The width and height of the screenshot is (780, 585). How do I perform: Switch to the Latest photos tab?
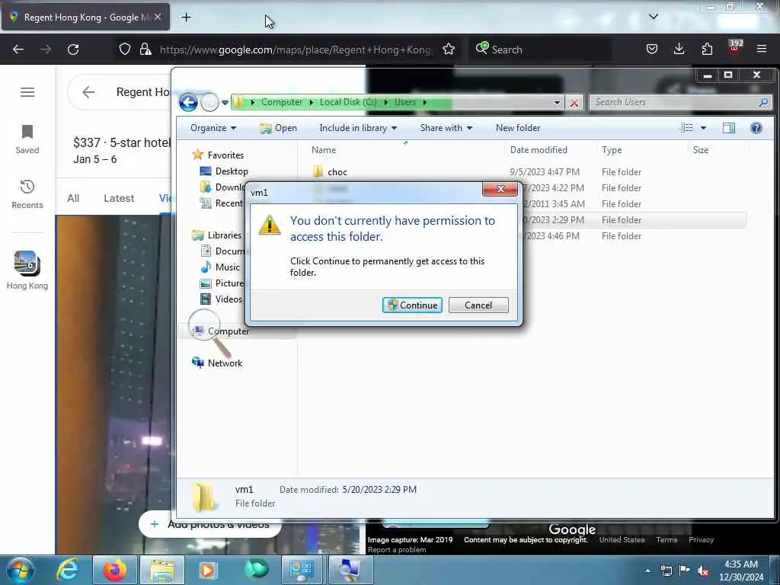point(119,198)
